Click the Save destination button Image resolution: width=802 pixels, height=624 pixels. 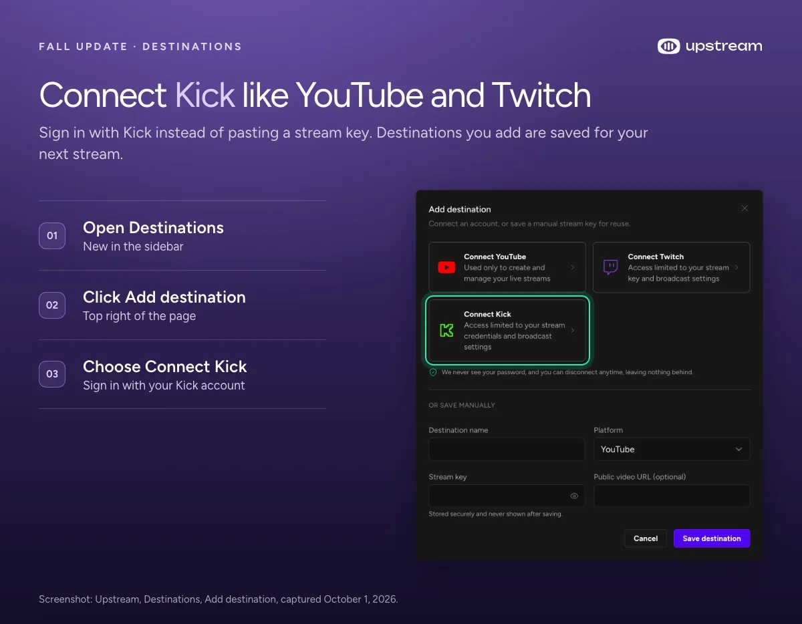[712, 538]
